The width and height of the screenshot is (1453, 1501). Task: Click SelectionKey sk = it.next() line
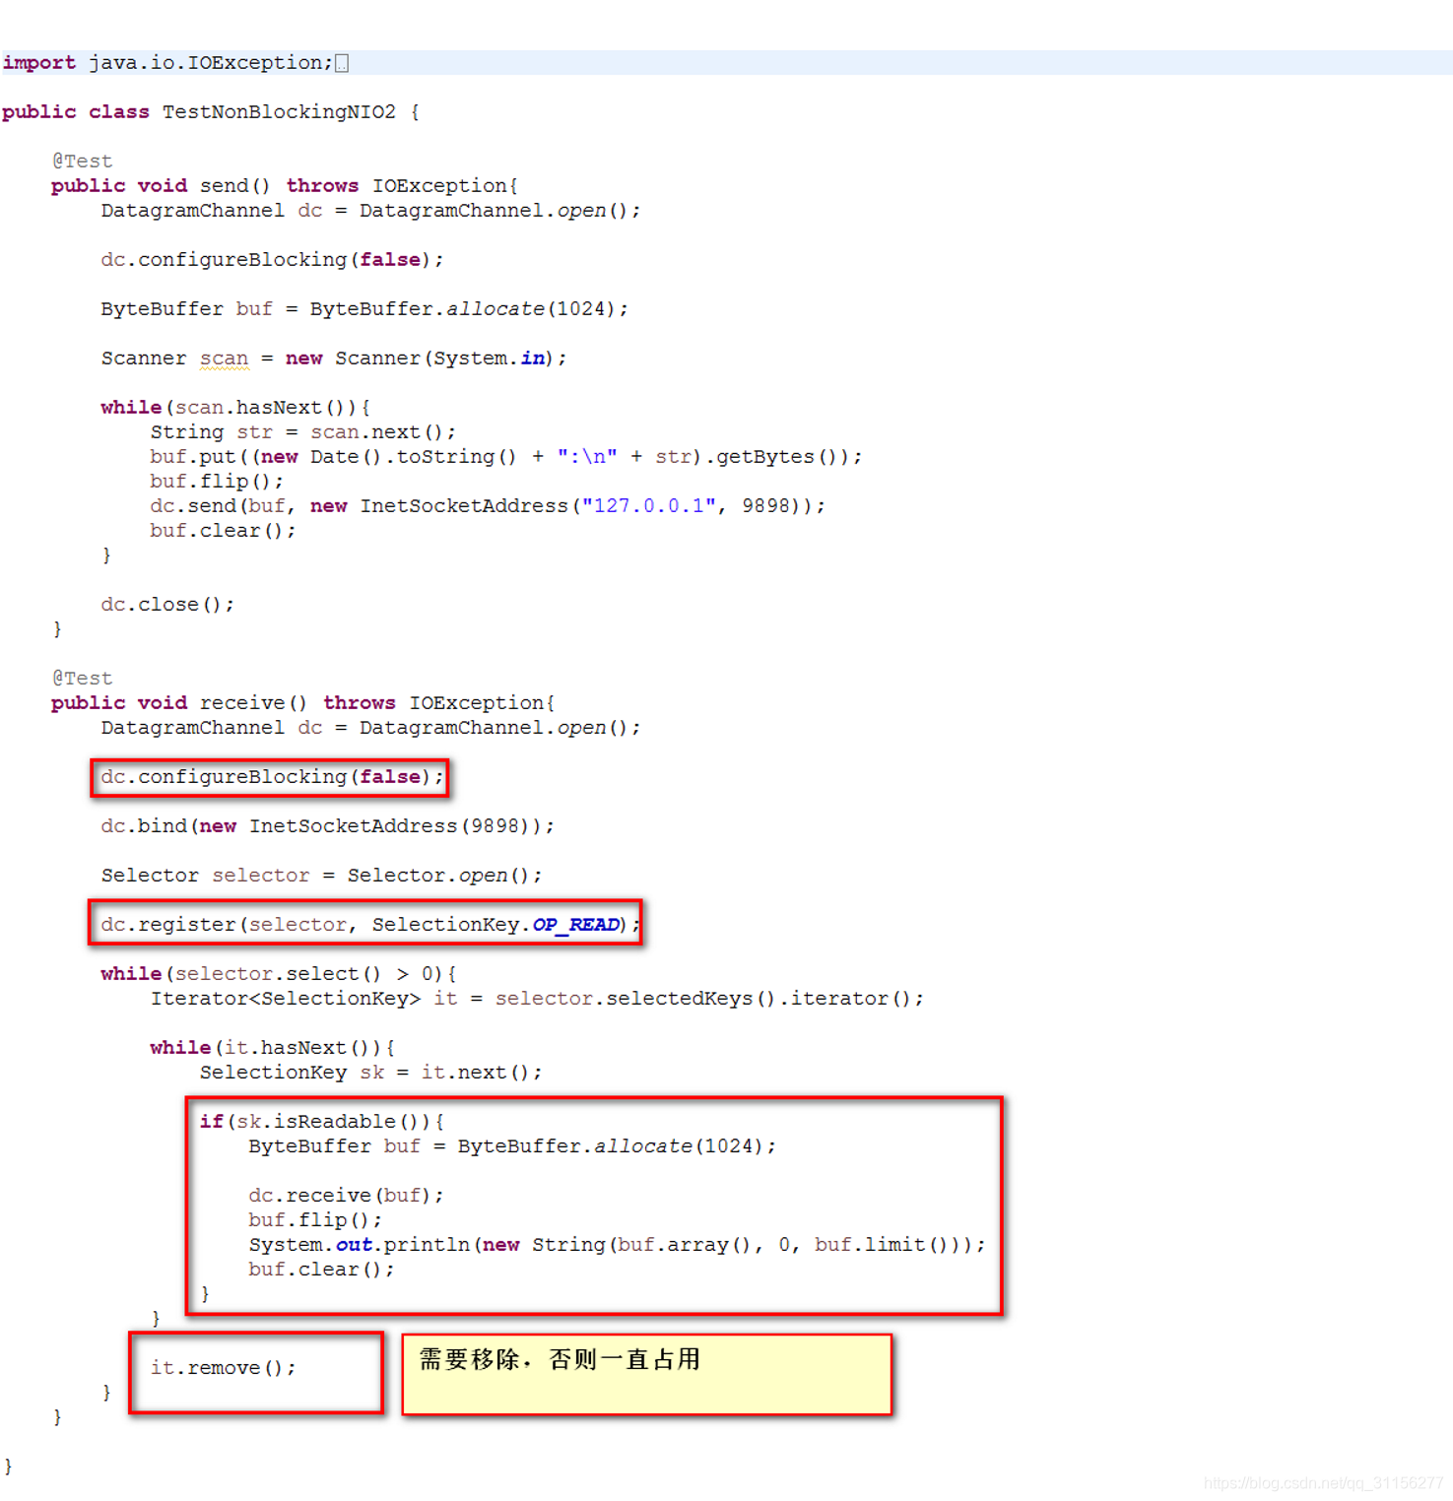(x=371, y=1073)
